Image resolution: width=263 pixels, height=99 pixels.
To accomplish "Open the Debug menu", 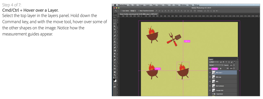I will coord(196,5).
